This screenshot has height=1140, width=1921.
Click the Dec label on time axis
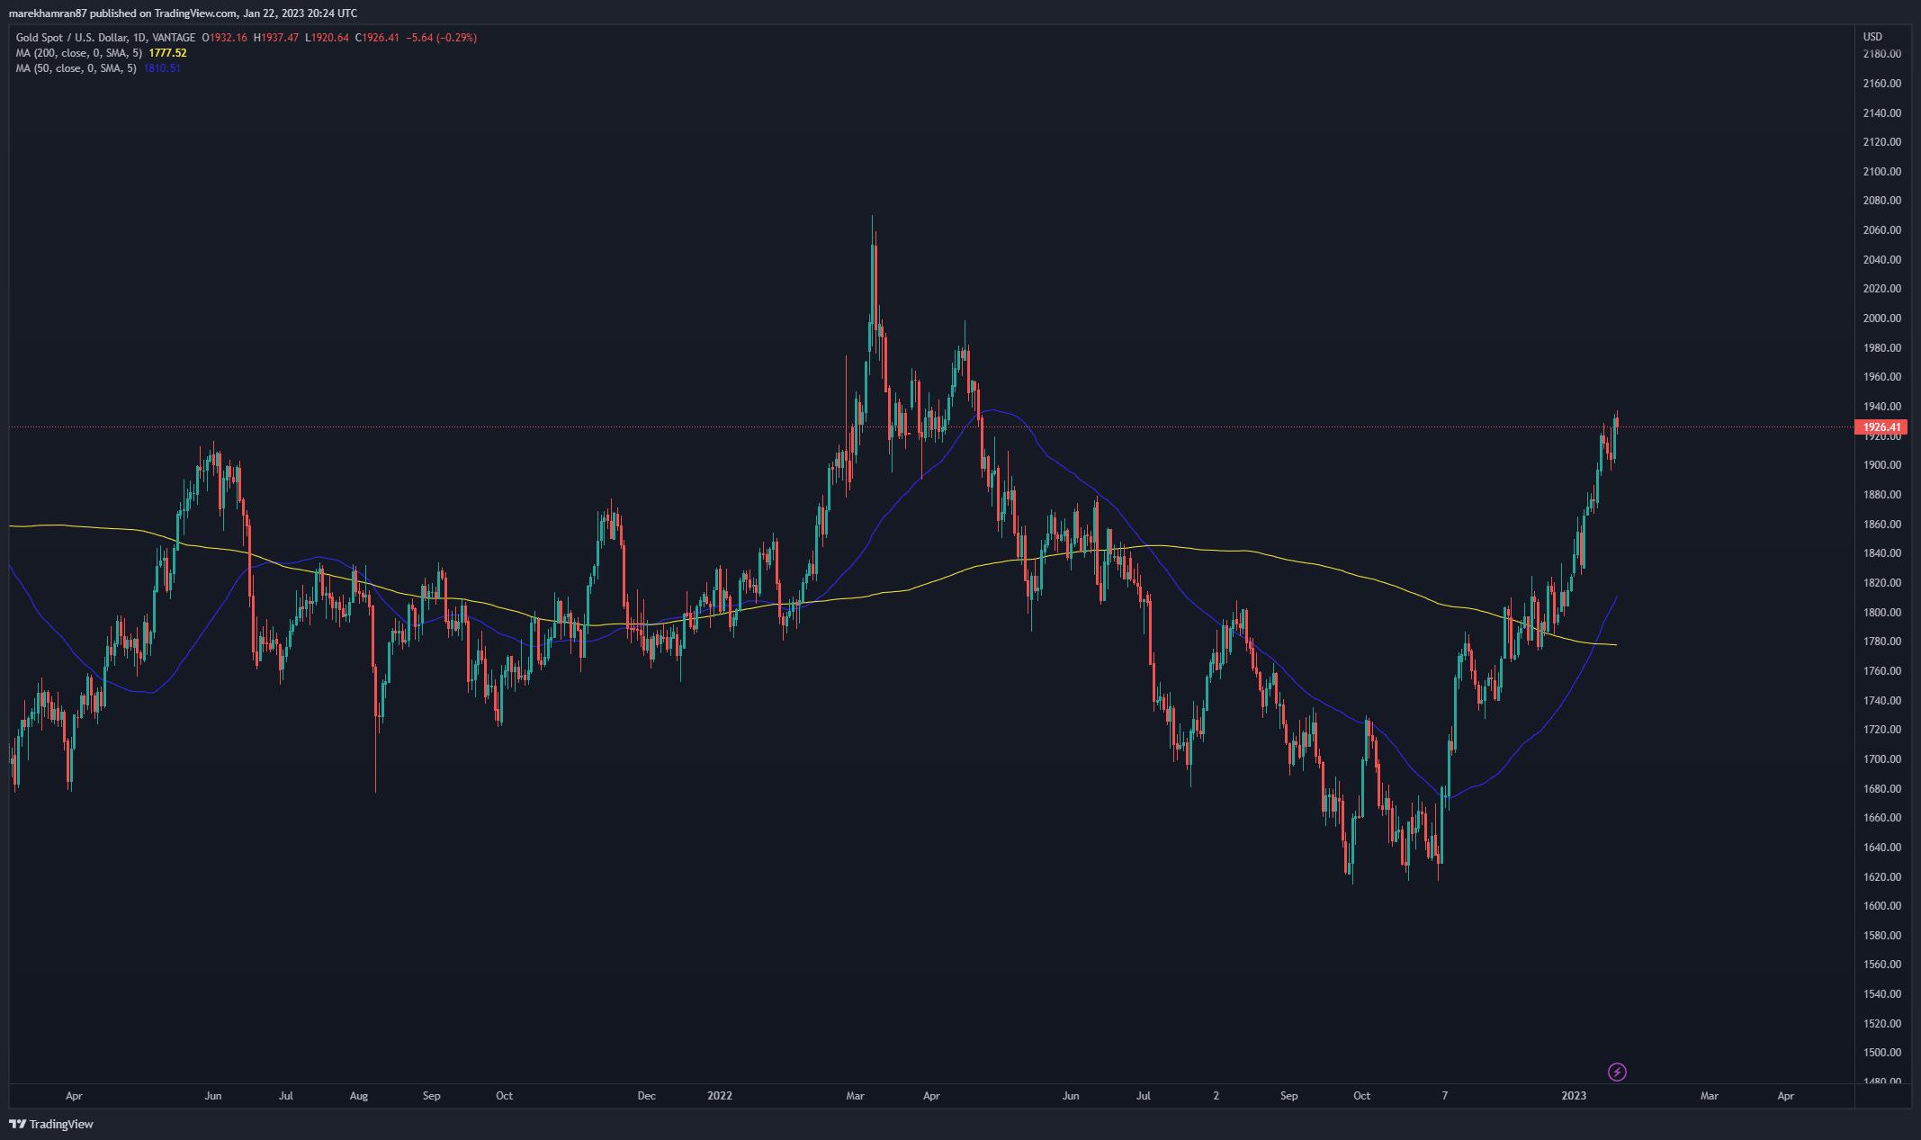coord(646,1096)
